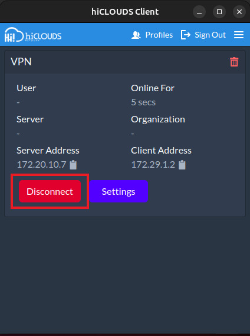Open the VPN profile Settings
The height and width of the screenshot is (336, 250).
click(x=119, y=191)
